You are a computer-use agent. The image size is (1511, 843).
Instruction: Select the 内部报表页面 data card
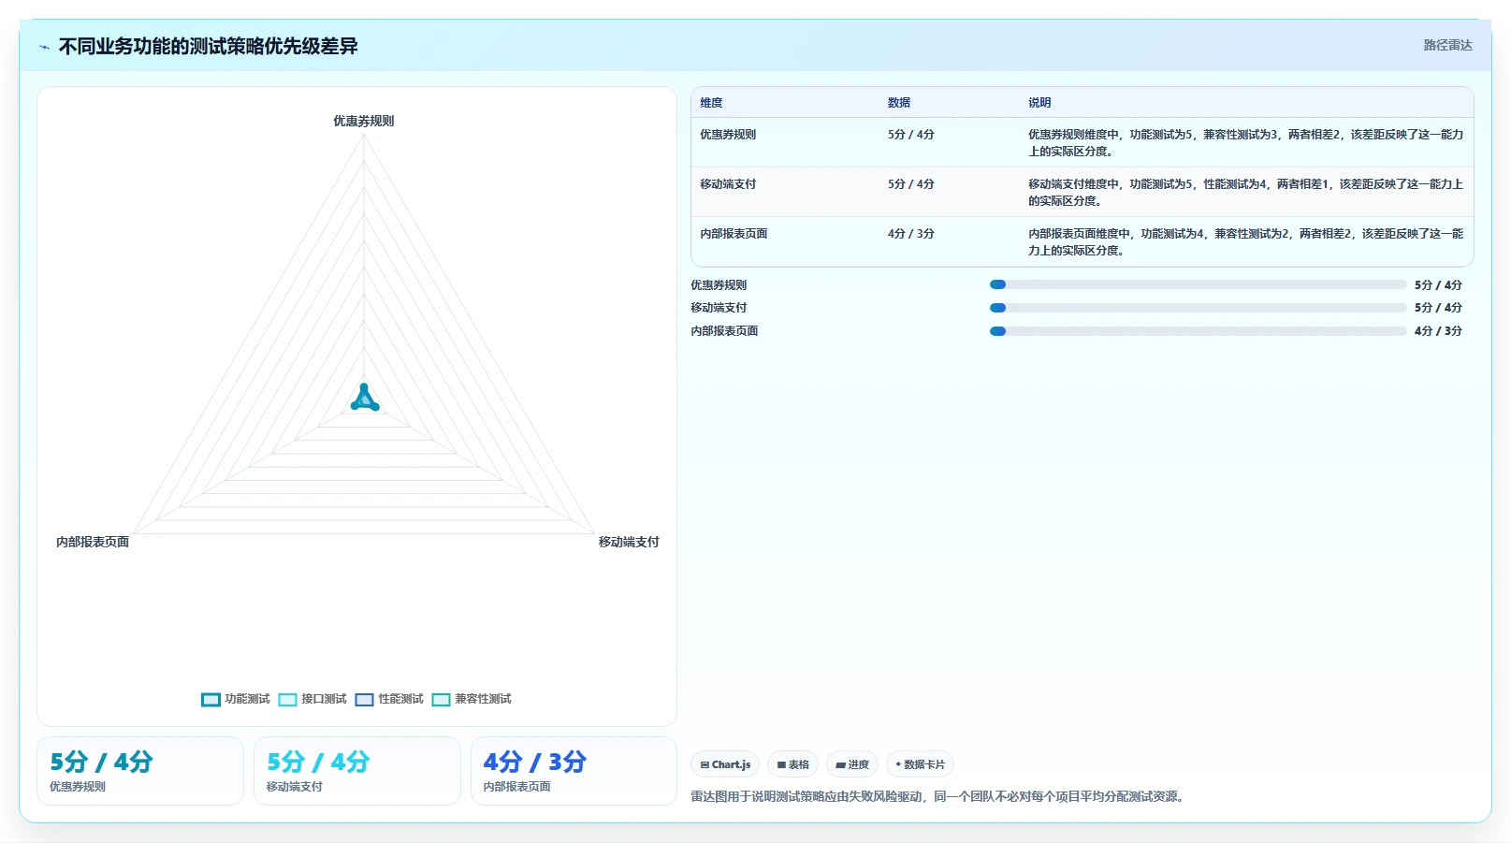(574, 771)
